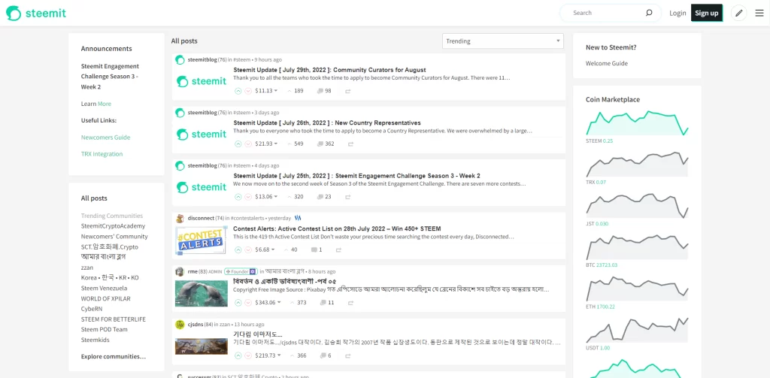
Task: Downvote the Engagement Challenge Season 3 post
Action: tap(248, 197)
